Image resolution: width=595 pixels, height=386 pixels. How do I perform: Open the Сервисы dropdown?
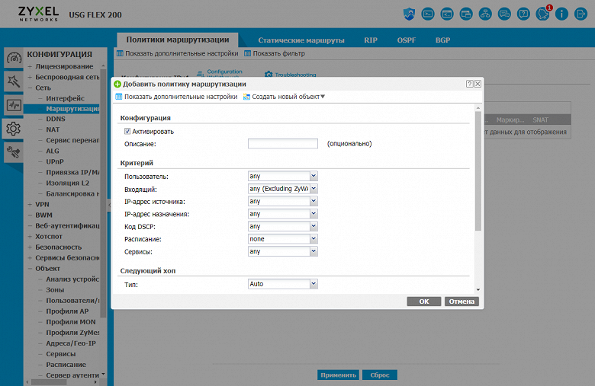(283, 251)
